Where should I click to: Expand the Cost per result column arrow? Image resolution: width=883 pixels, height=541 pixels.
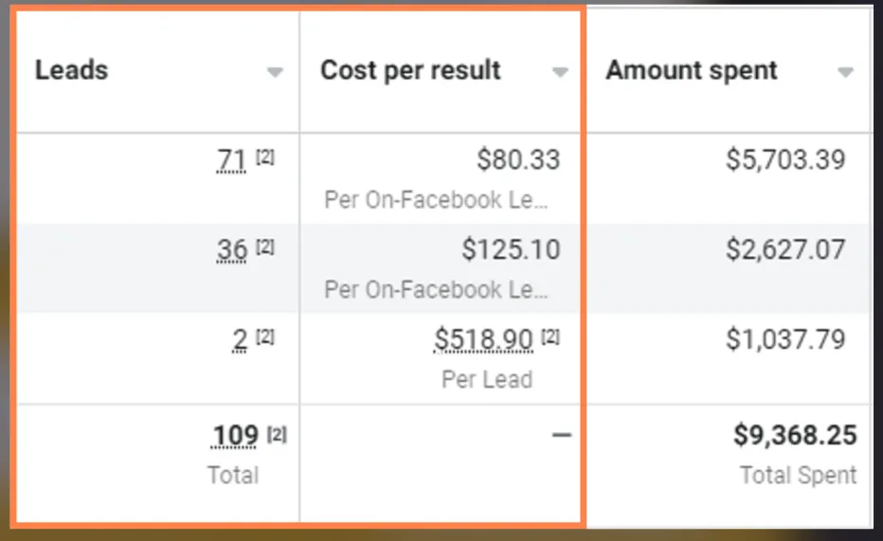[x=560, y=73]
